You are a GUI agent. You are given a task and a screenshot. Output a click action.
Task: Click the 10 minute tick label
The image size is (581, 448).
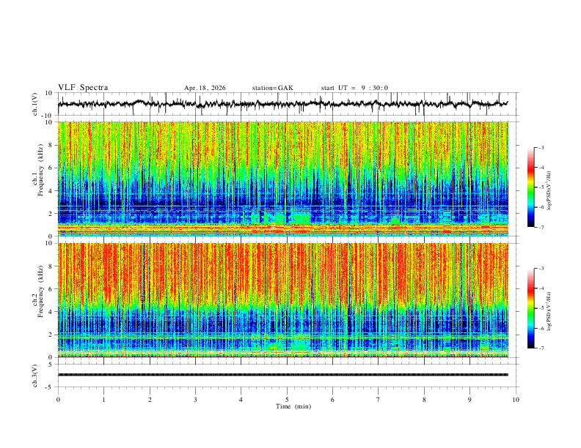pos(516,400)
